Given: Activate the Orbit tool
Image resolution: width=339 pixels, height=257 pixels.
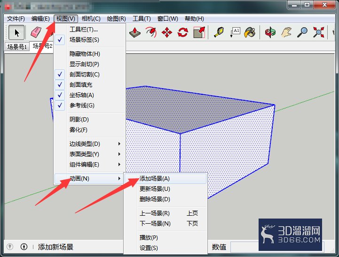Looking at the screenshot, I should (270, 32).
